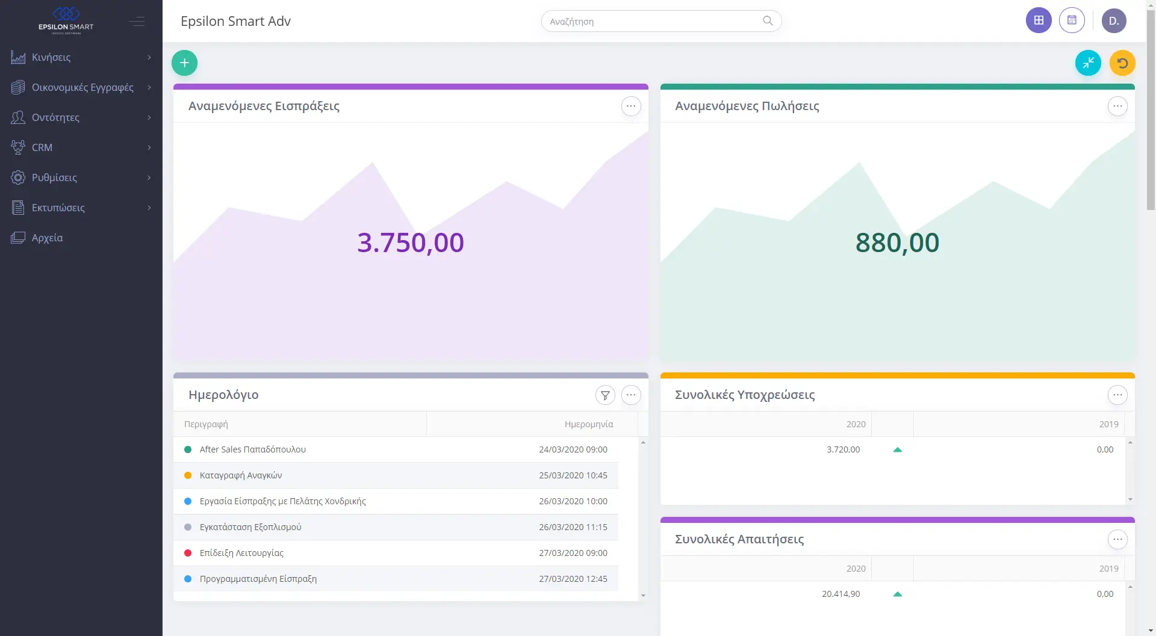1156x636 pixels.
Task: Click the orange reset dashboard icon
Action: coord(1122,63)
